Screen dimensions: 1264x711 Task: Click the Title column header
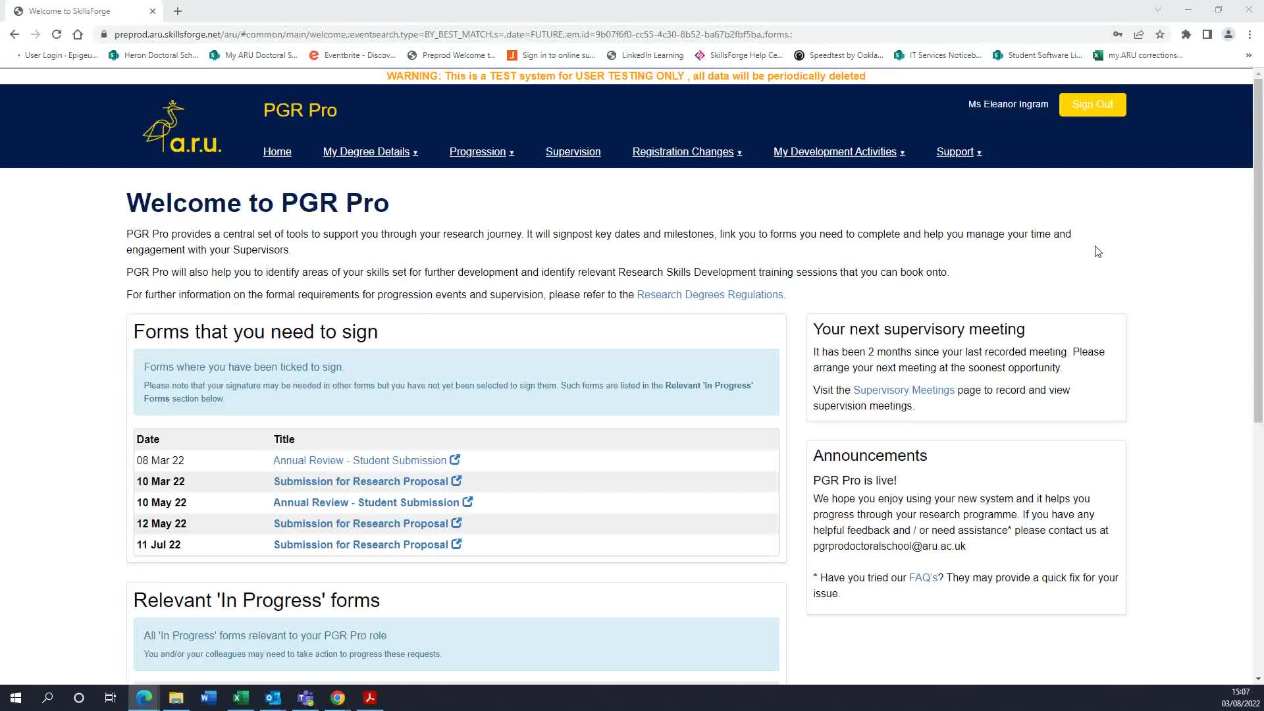coord(284,439)
